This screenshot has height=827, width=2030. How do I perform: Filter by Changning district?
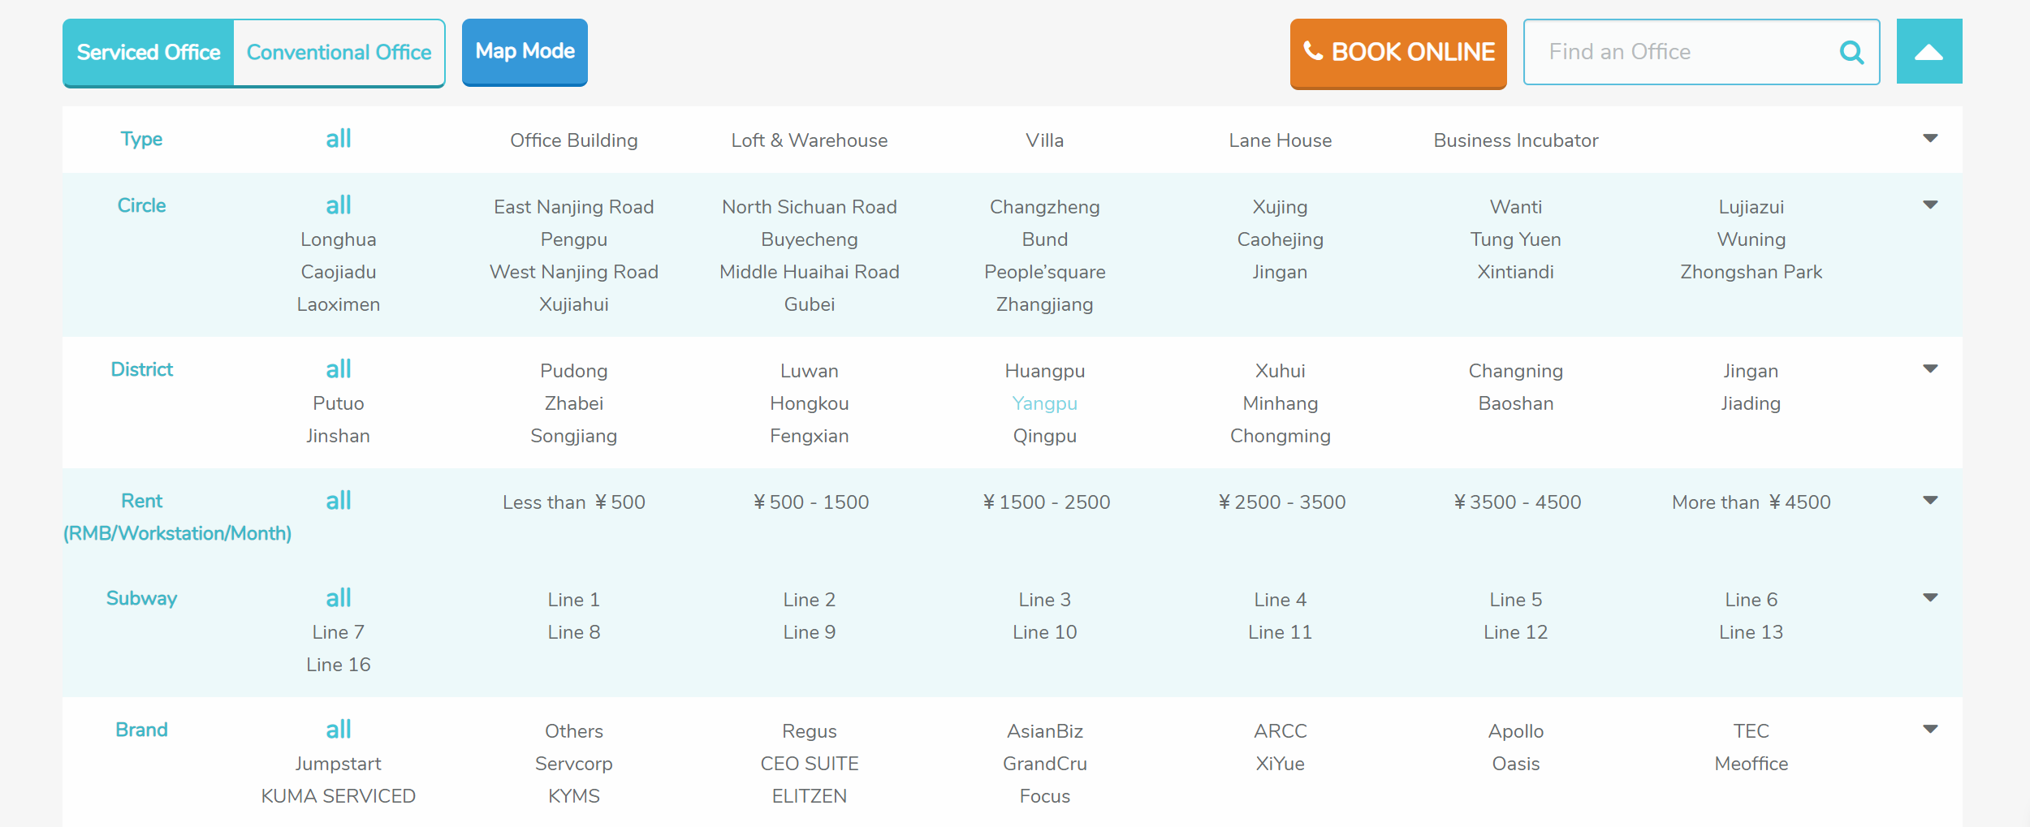(x=1516, y=371)
